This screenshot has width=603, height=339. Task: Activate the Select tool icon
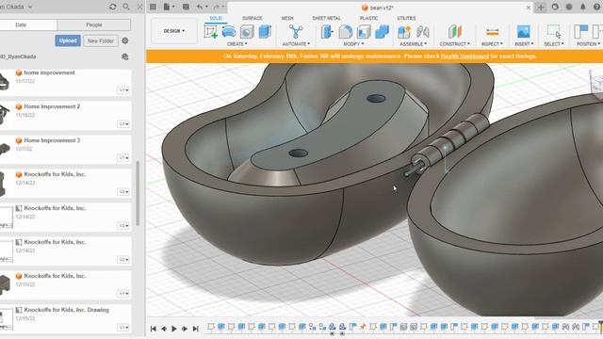(x=554, y=31)
